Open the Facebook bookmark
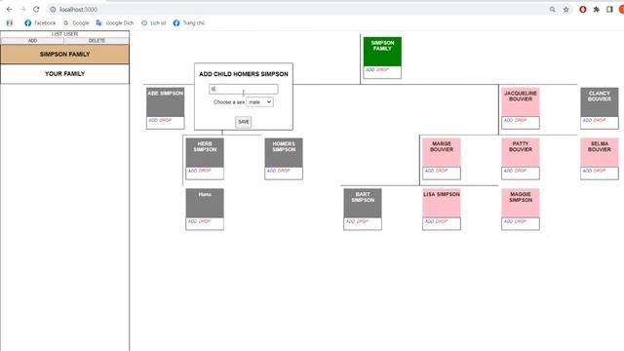 tap(40, 23)
